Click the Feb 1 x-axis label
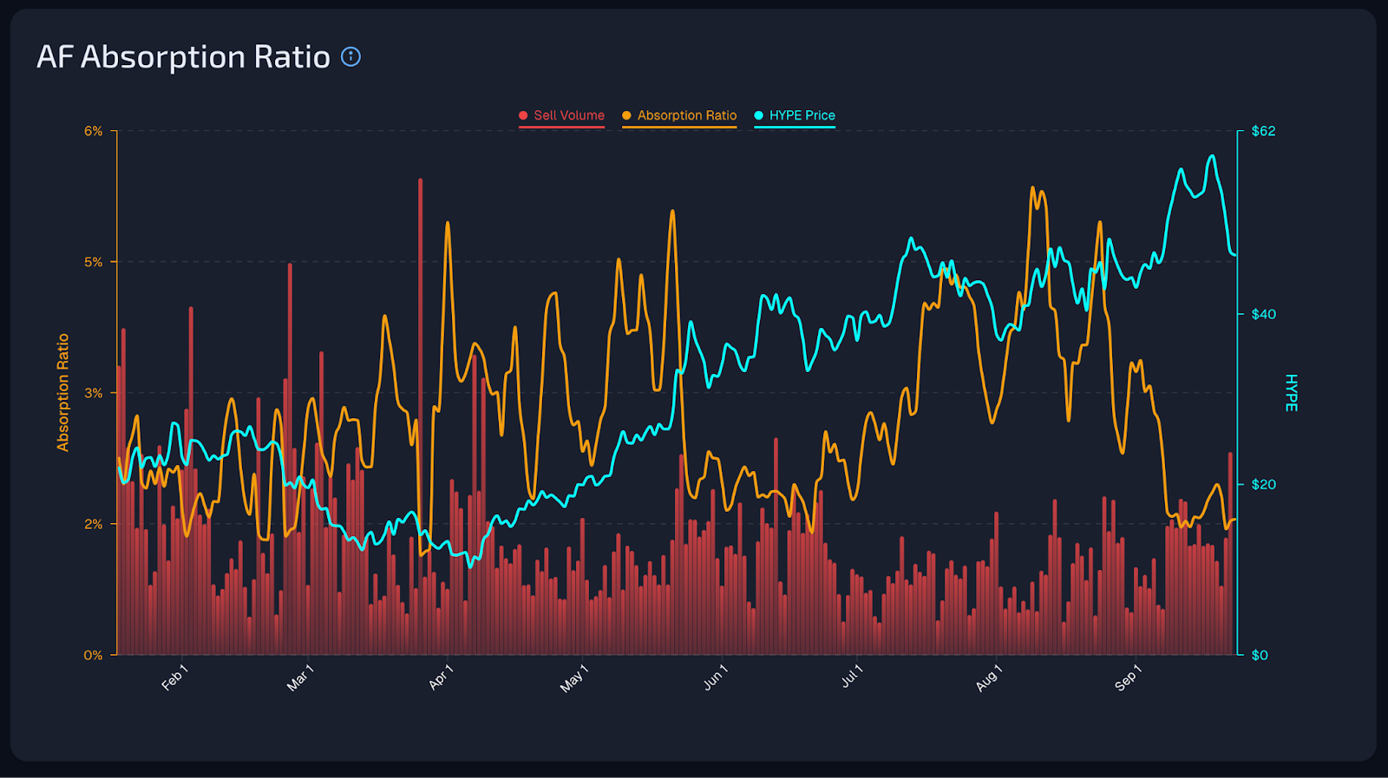The width and height of the screenshot is (1388, 778). (x=174, y=677)
